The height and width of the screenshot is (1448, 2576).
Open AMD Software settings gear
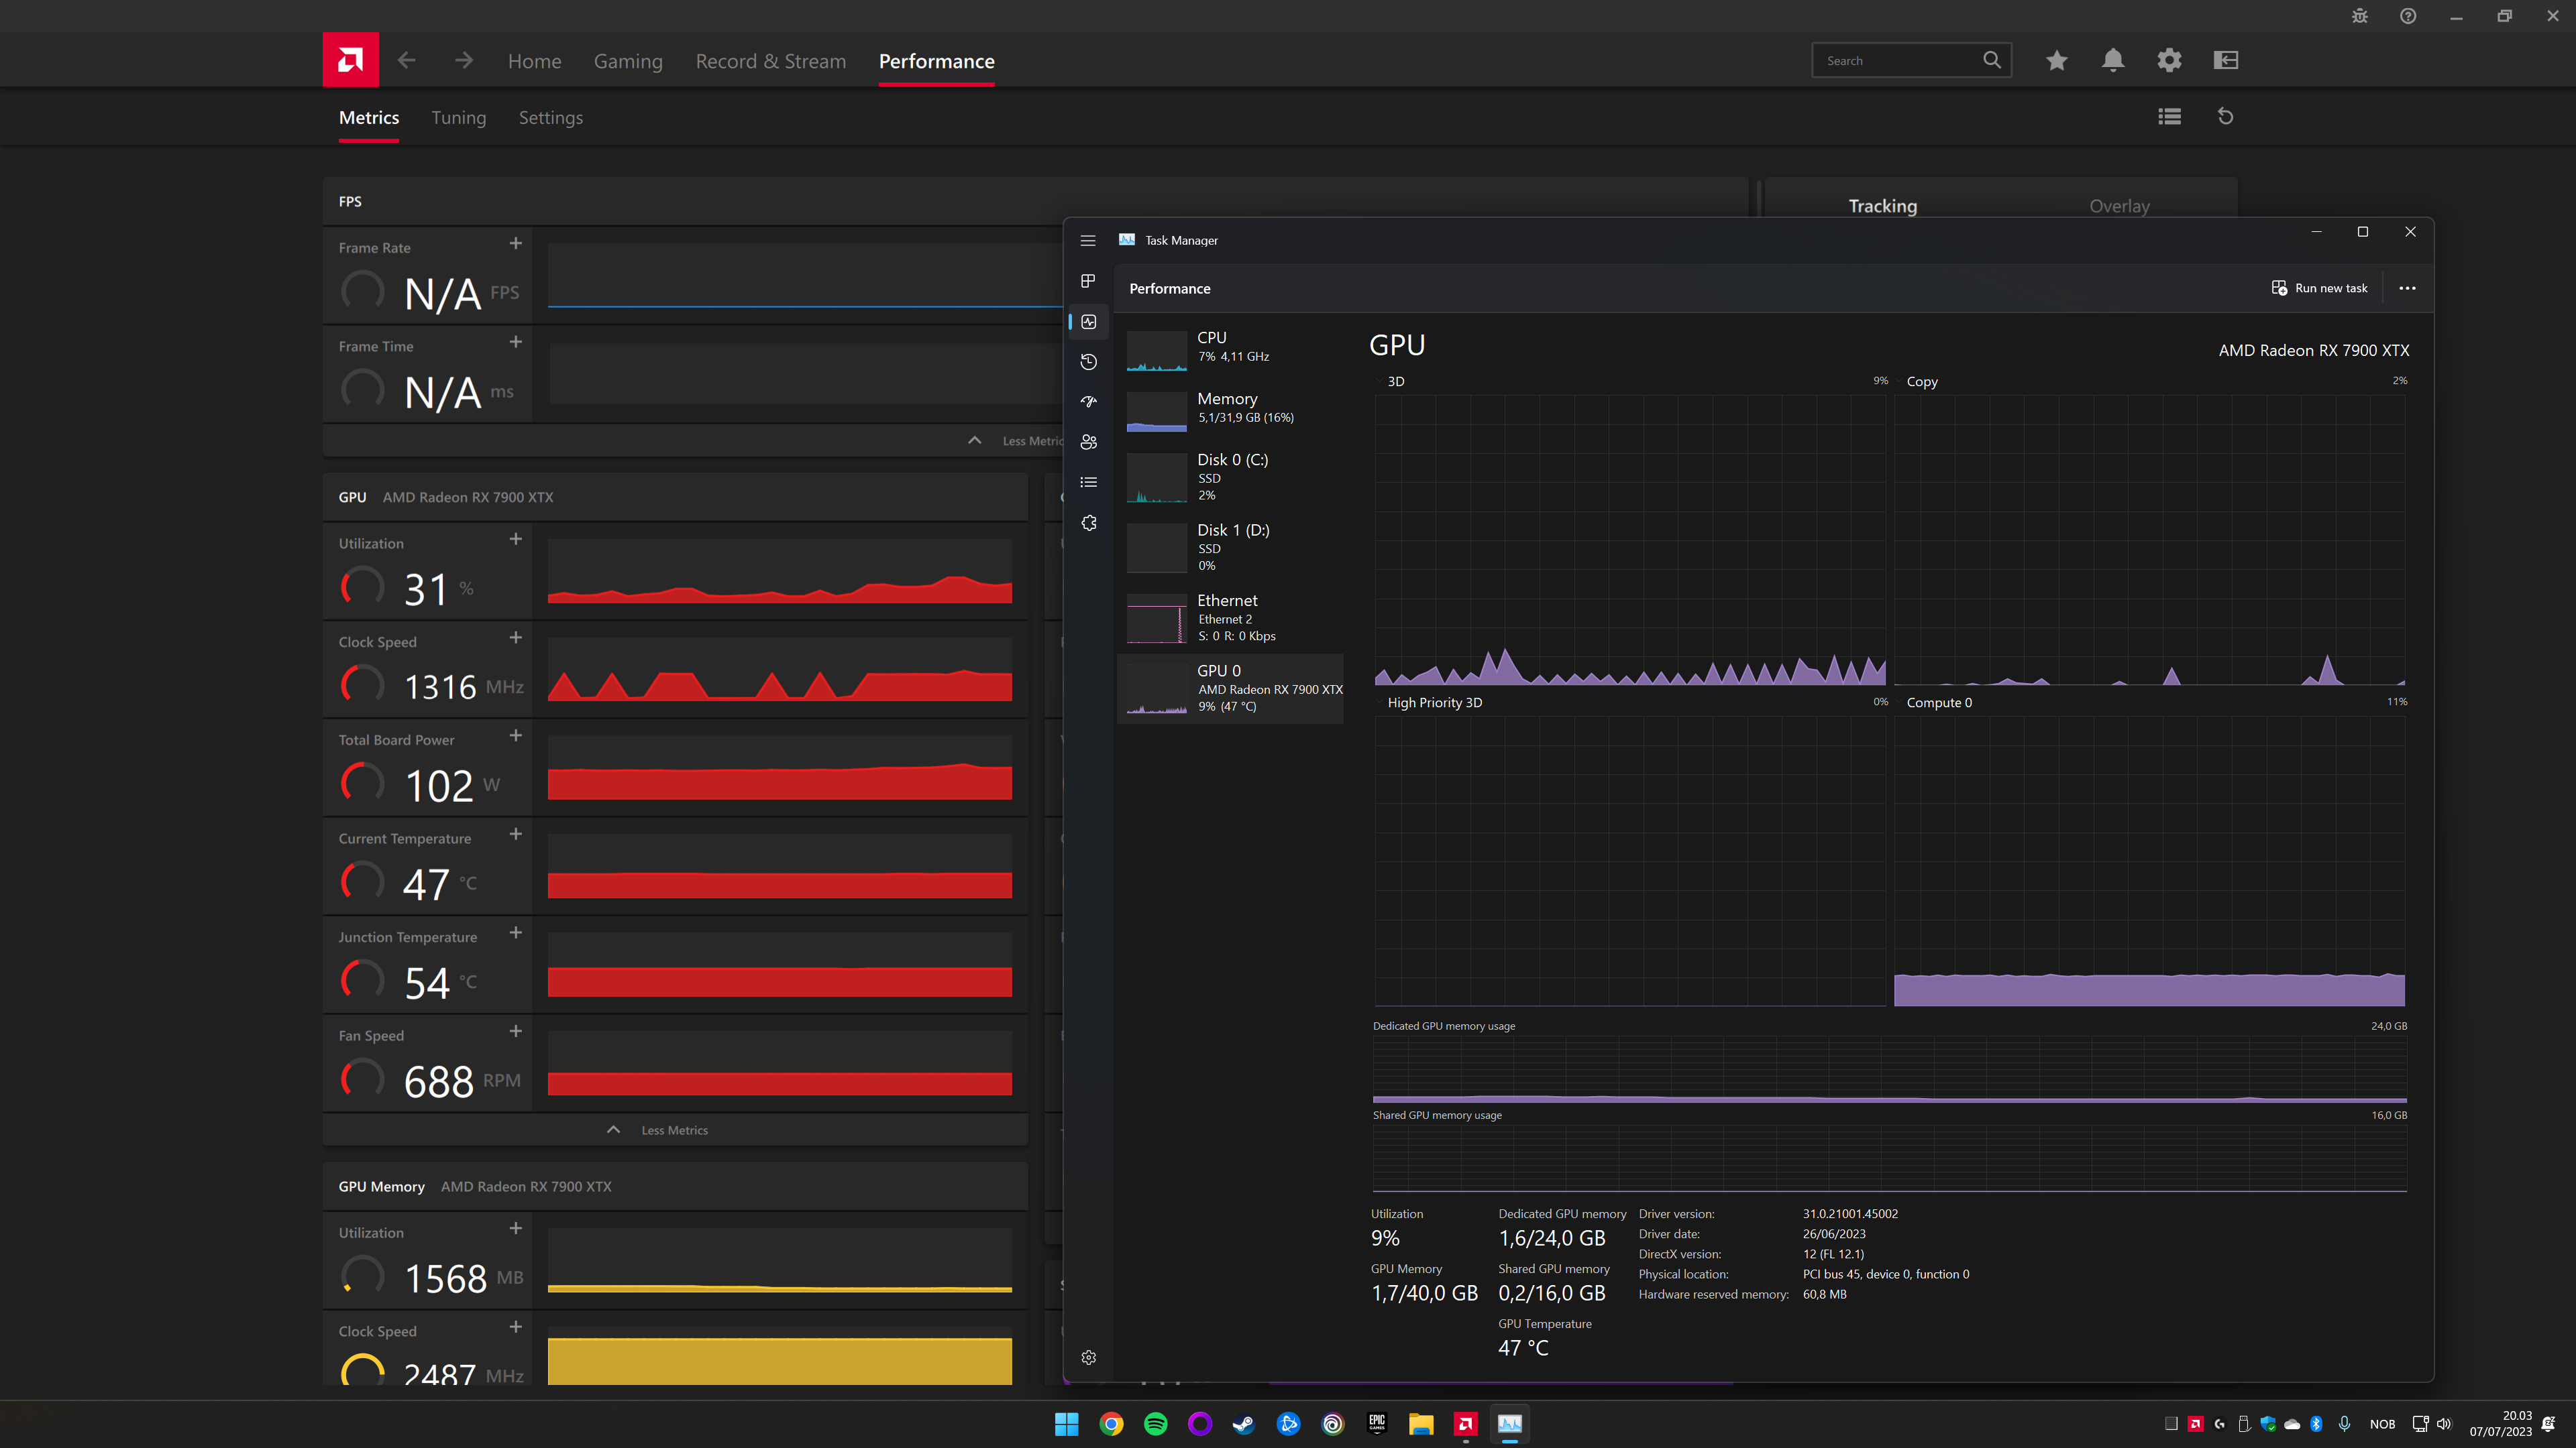(x=2169, y=61)
